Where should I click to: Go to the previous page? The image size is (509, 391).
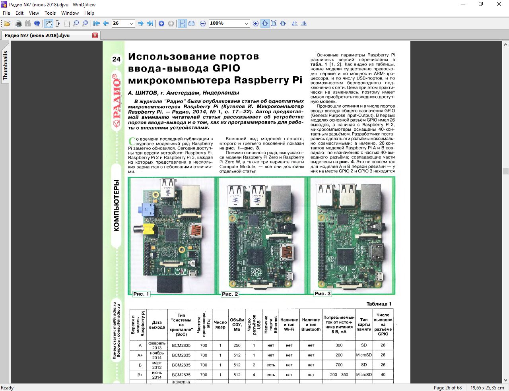106,23
